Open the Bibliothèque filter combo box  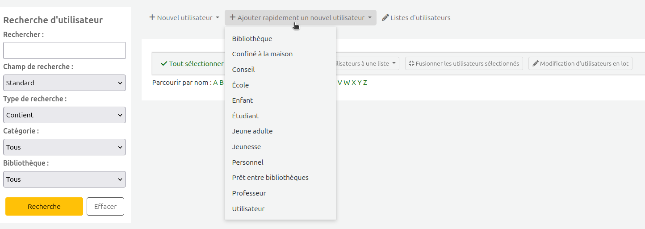pyautogui.click(x=64, y=179)
